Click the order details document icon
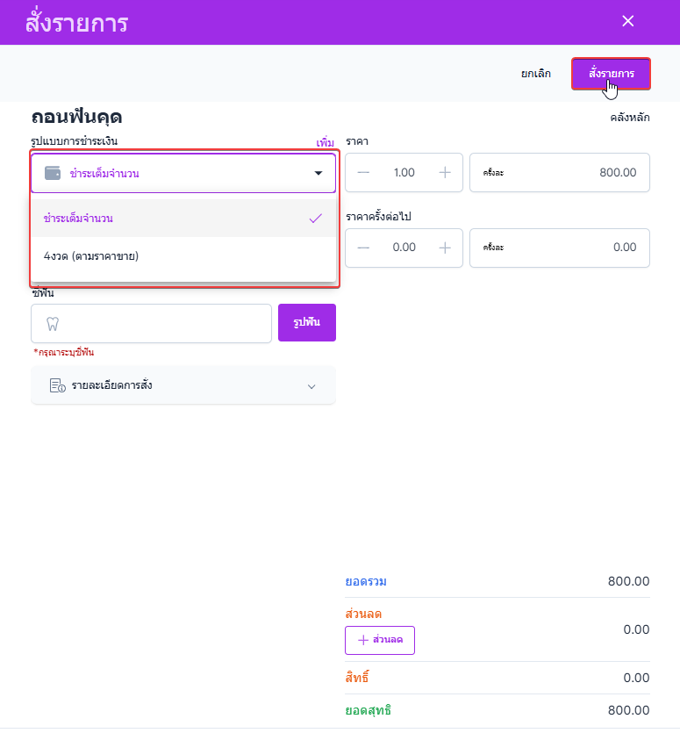Viewport: 680px width, 733px height. pyautogui.click(x=57, y=385)
